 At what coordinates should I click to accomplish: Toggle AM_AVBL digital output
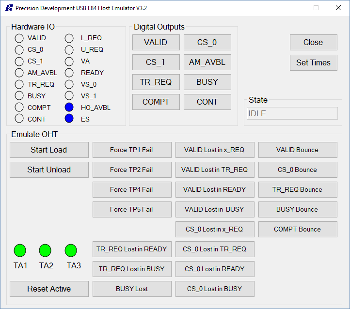(x=207, y=62)
